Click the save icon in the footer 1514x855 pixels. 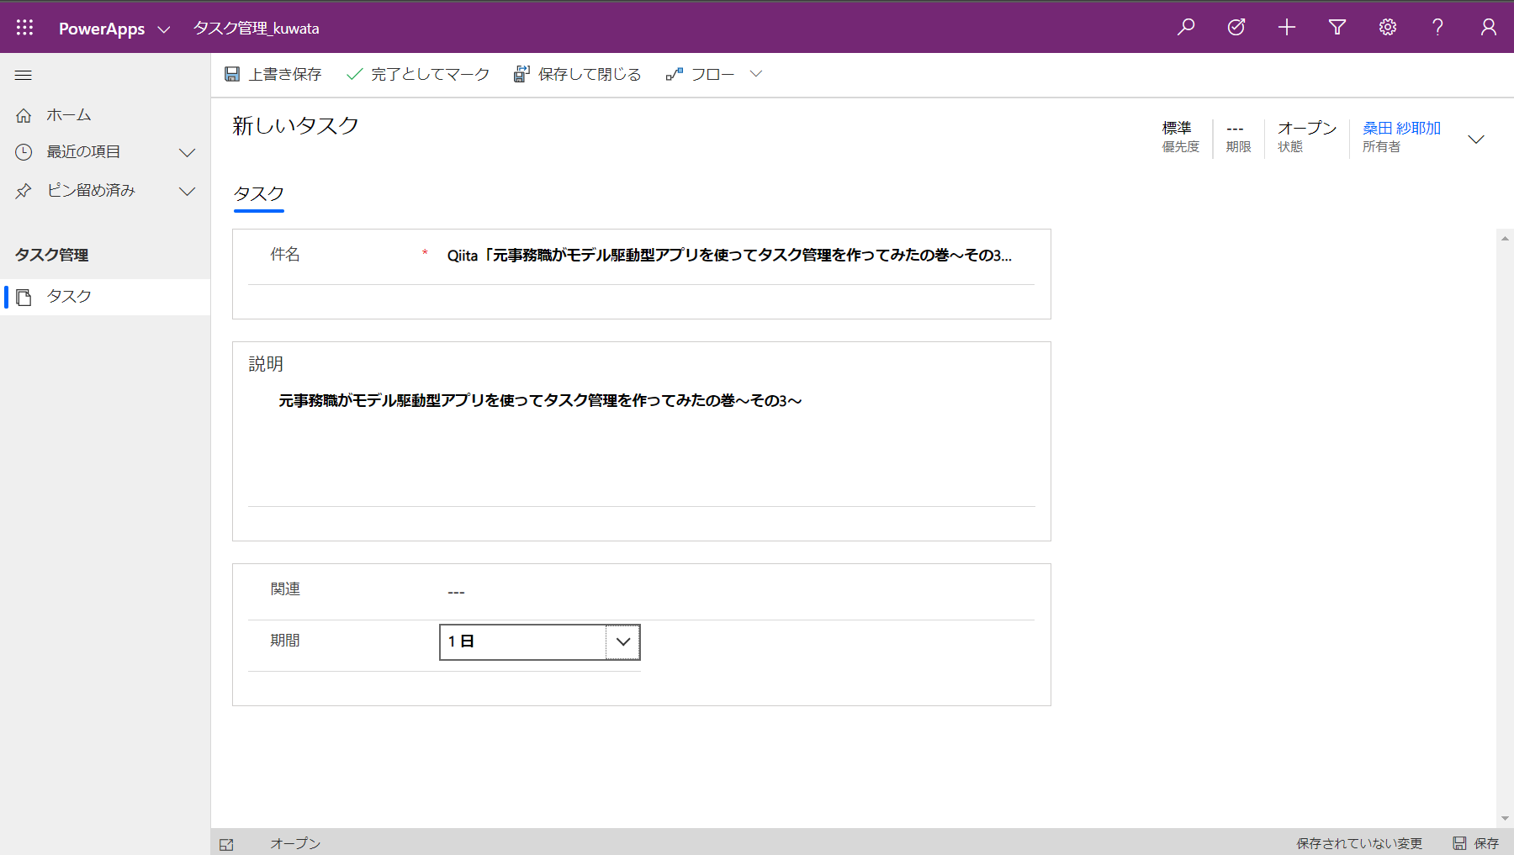tap(1460, 843)
